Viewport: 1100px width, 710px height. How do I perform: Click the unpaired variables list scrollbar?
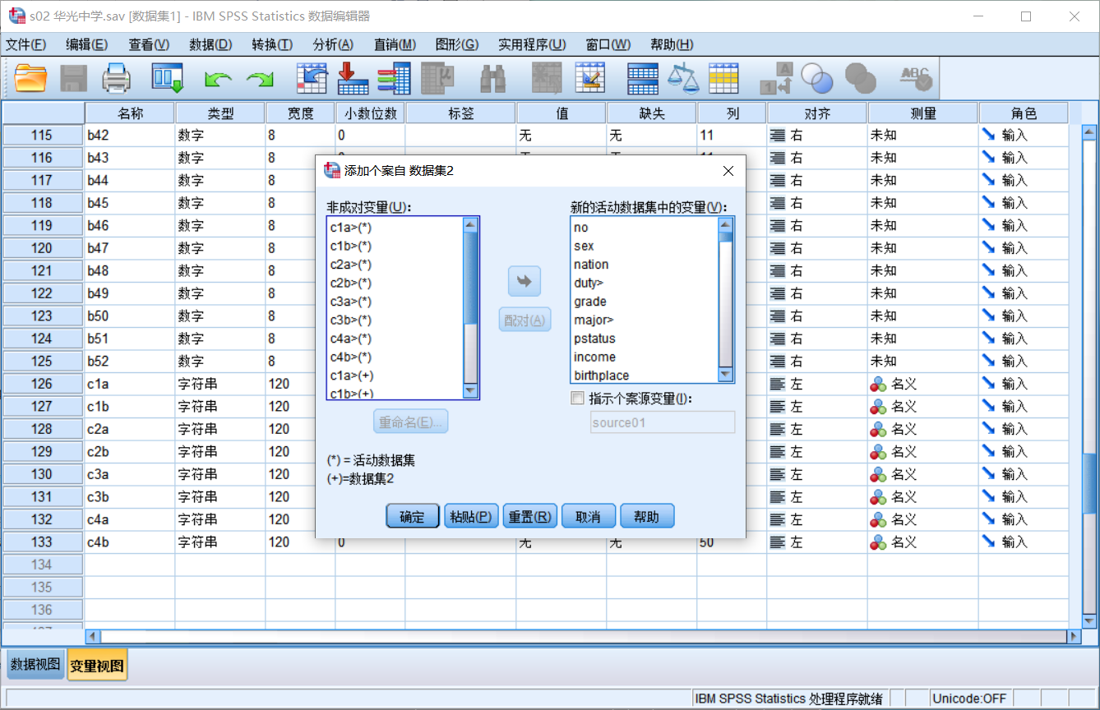click(470, 307)
